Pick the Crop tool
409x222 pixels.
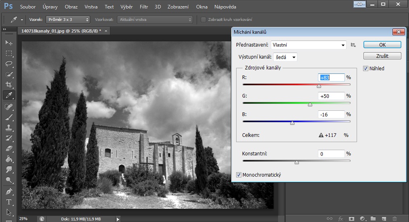[8, 85]
